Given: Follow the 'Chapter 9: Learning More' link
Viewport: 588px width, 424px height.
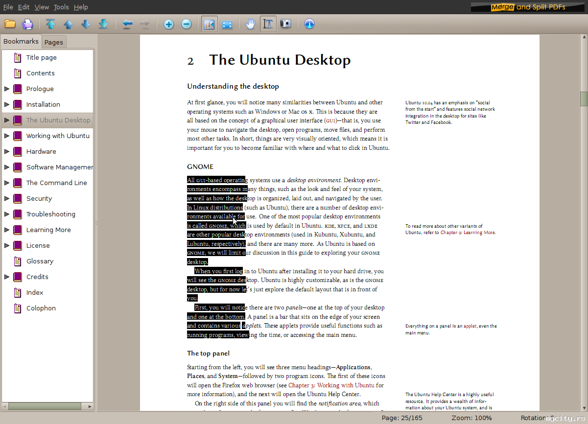Looking at the screenshot, I should [x=468, y=233].
